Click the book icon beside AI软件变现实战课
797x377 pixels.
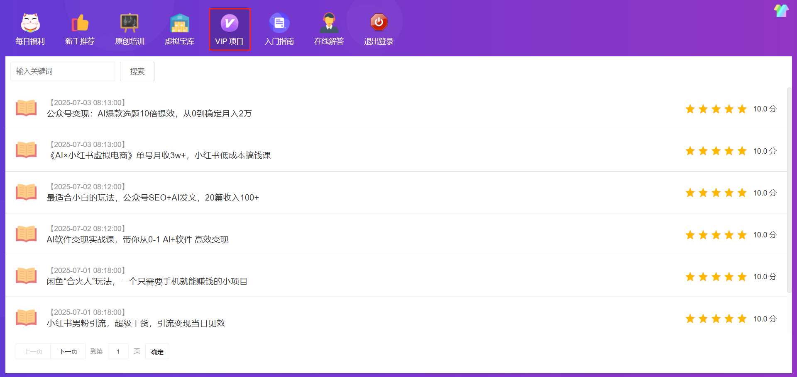click(x=26, y=234)
